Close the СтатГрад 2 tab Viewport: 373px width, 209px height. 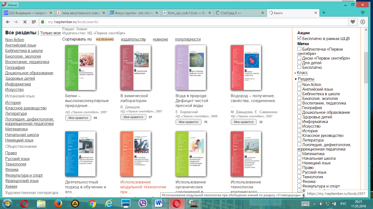tap(263, 13)
